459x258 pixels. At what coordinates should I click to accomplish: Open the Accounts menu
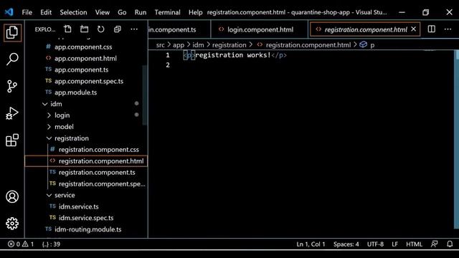pos(12,196)
